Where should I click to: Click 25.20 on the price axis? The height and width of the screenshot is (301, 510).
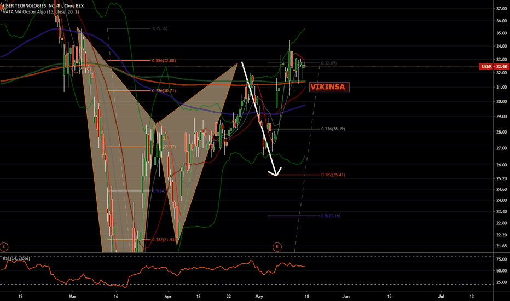(x=502, y=178)
